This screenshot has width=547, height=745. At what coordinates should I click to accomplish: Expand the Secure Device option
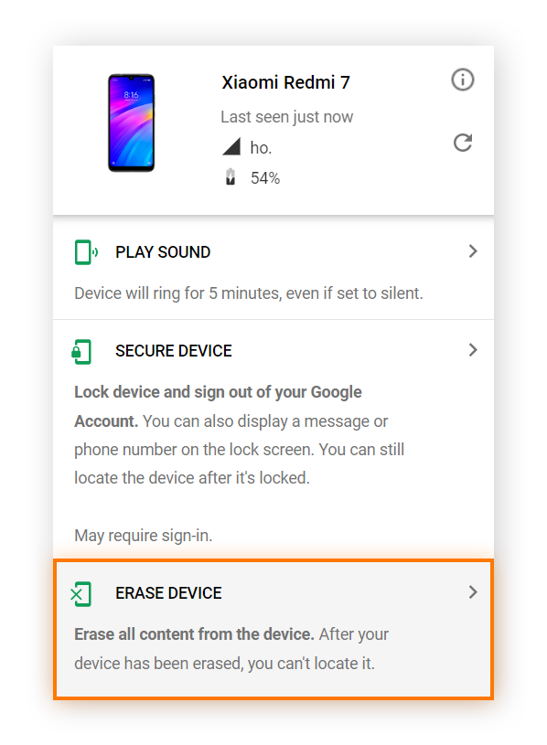(473, 350)
